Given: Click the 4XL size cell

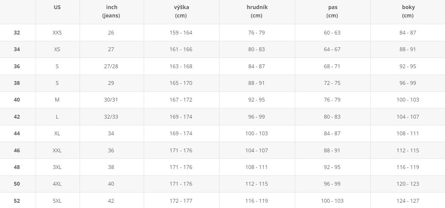Looking at the screenshot, I should (57, 184).
